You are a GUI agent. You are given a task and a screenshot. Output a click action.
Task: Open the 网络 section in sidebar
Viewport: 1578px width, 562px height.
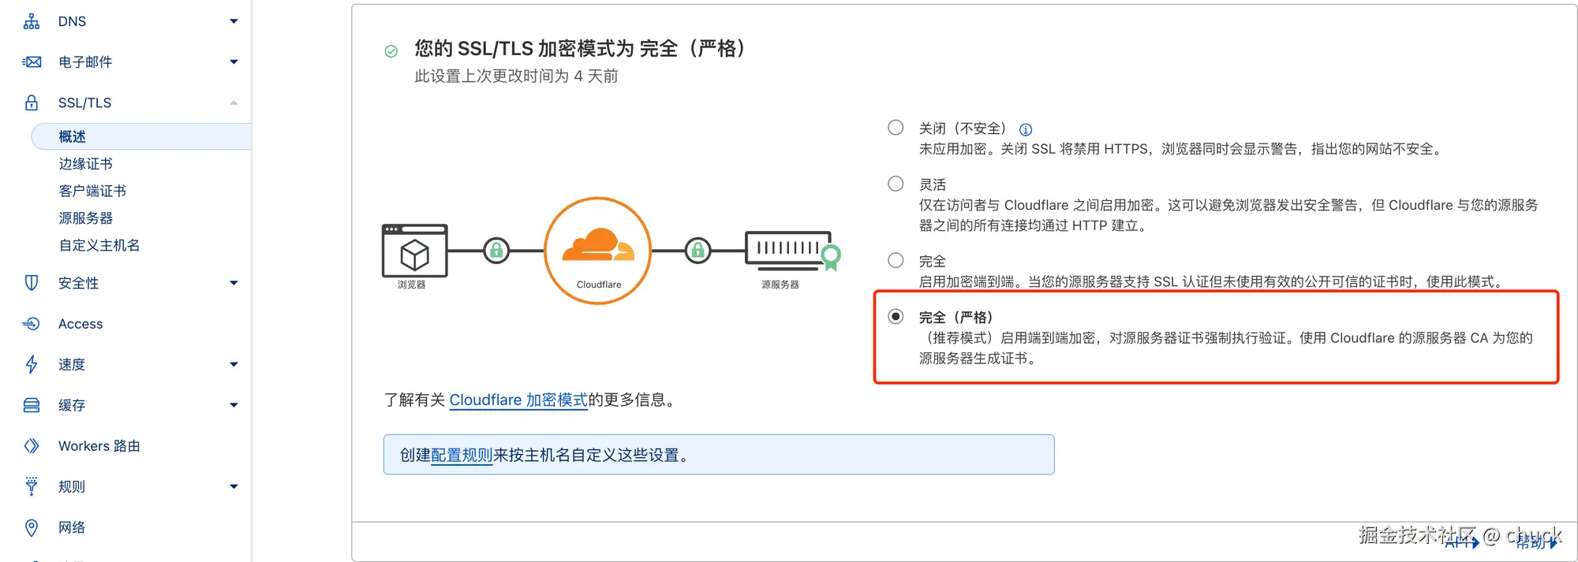click(72, 527)
